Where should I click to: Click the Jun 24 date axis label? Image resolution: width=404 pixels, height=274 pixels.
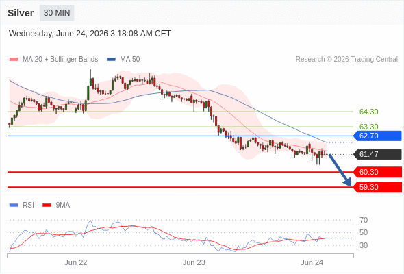tap(312, 262)
